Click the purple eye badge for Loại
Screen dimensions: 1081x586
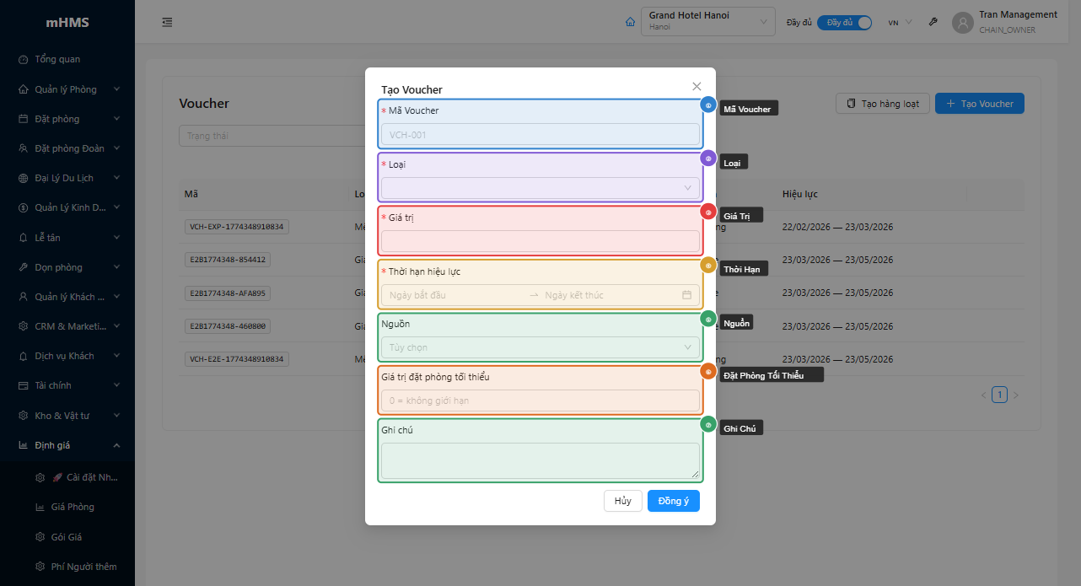point(708,159)
